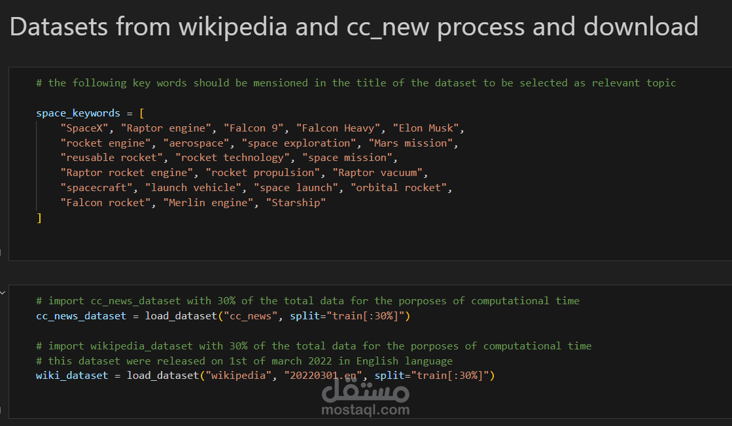Click the "orbital rocket" keyword string
The height and width of the screenshot is (426, 732).
tap(398, 187)
